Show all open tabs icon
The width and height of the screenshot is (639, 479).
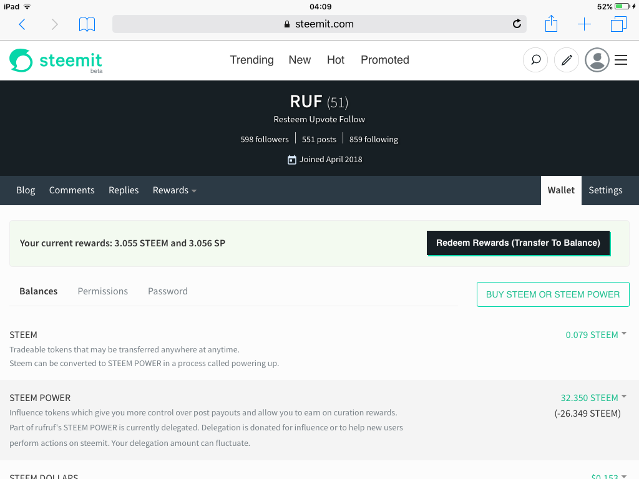pos(618,24)
